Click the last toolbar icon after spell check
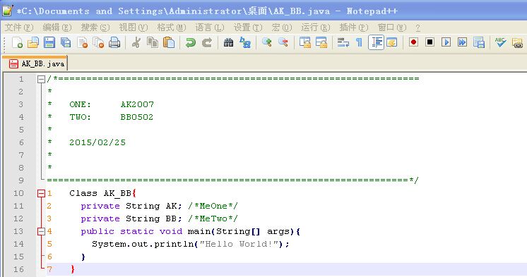 (518, 42)
